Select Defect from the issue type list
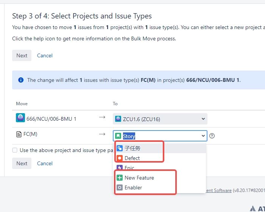This screenshot has width=265, height=212. (160, 158)
